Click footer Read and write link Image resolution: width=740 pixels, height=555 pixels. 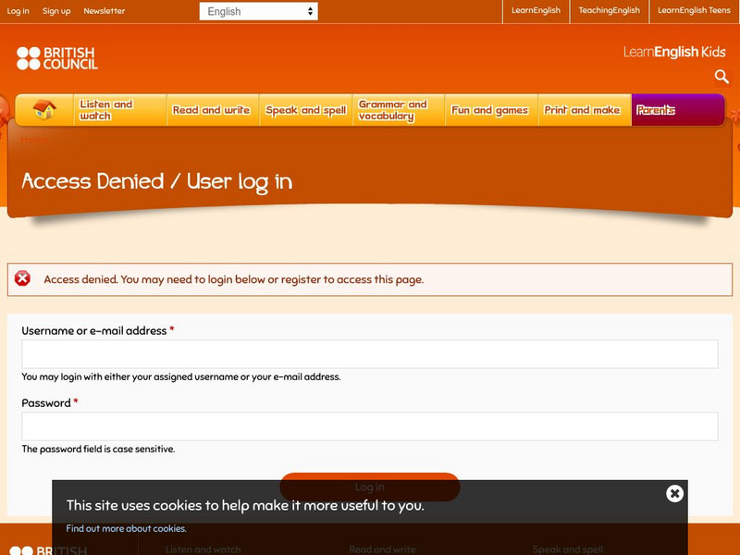point(382,549)
